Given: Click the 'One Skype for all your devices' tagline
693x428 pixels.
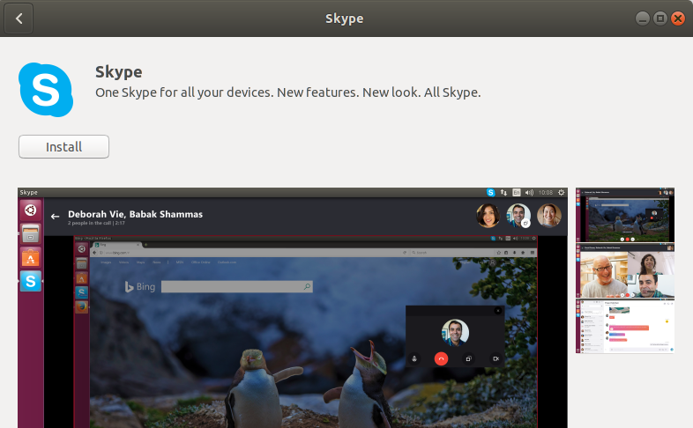Looking at the screenshot, I should pyautogui.click(x=288, y=92).
